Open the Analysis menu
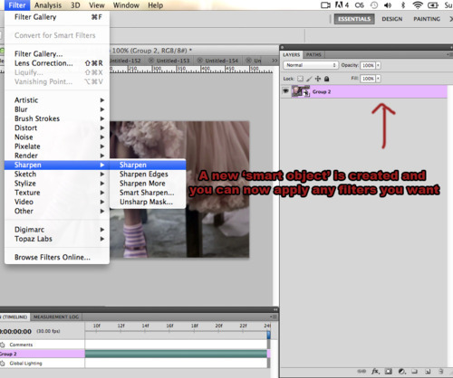The image size is (453, 378). click(48, 5)
